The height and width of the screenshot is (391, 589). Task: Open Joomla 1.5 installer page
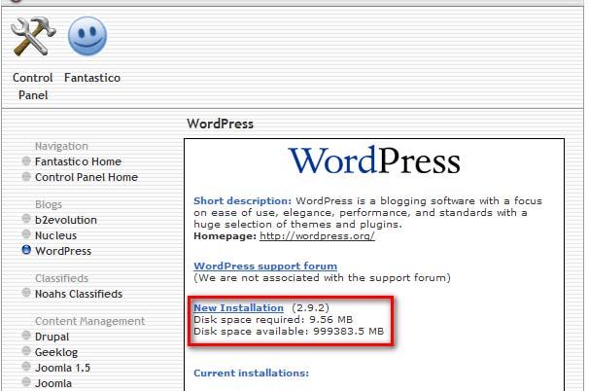point(61,368)
